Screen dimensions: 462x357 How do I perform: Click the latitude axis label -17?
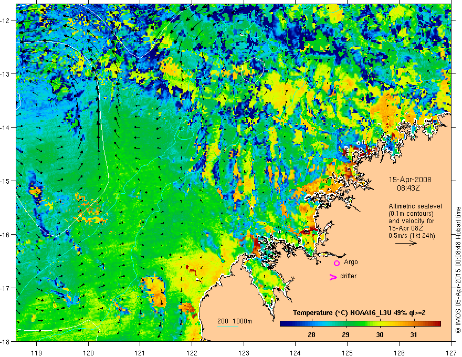[5, 288]
